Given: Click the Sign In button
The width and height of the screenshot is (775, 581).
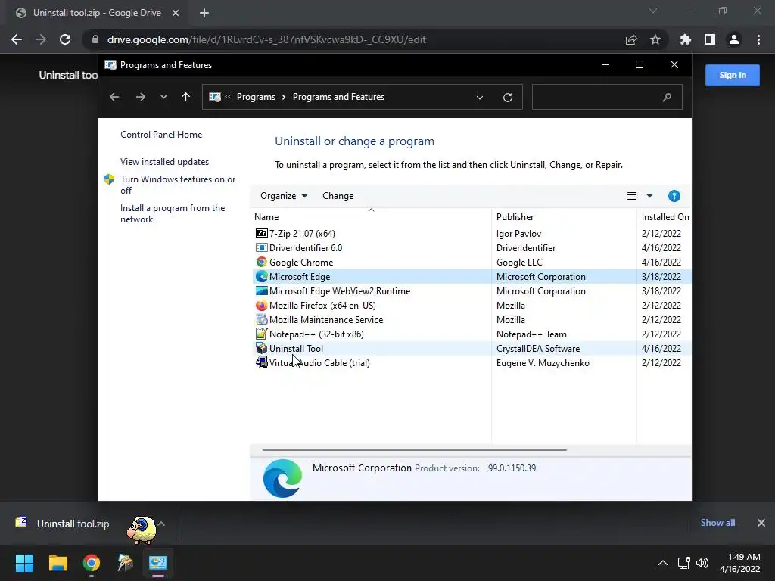Looking at the screenshot, I should pyautogui.click(x=733, y=75).
